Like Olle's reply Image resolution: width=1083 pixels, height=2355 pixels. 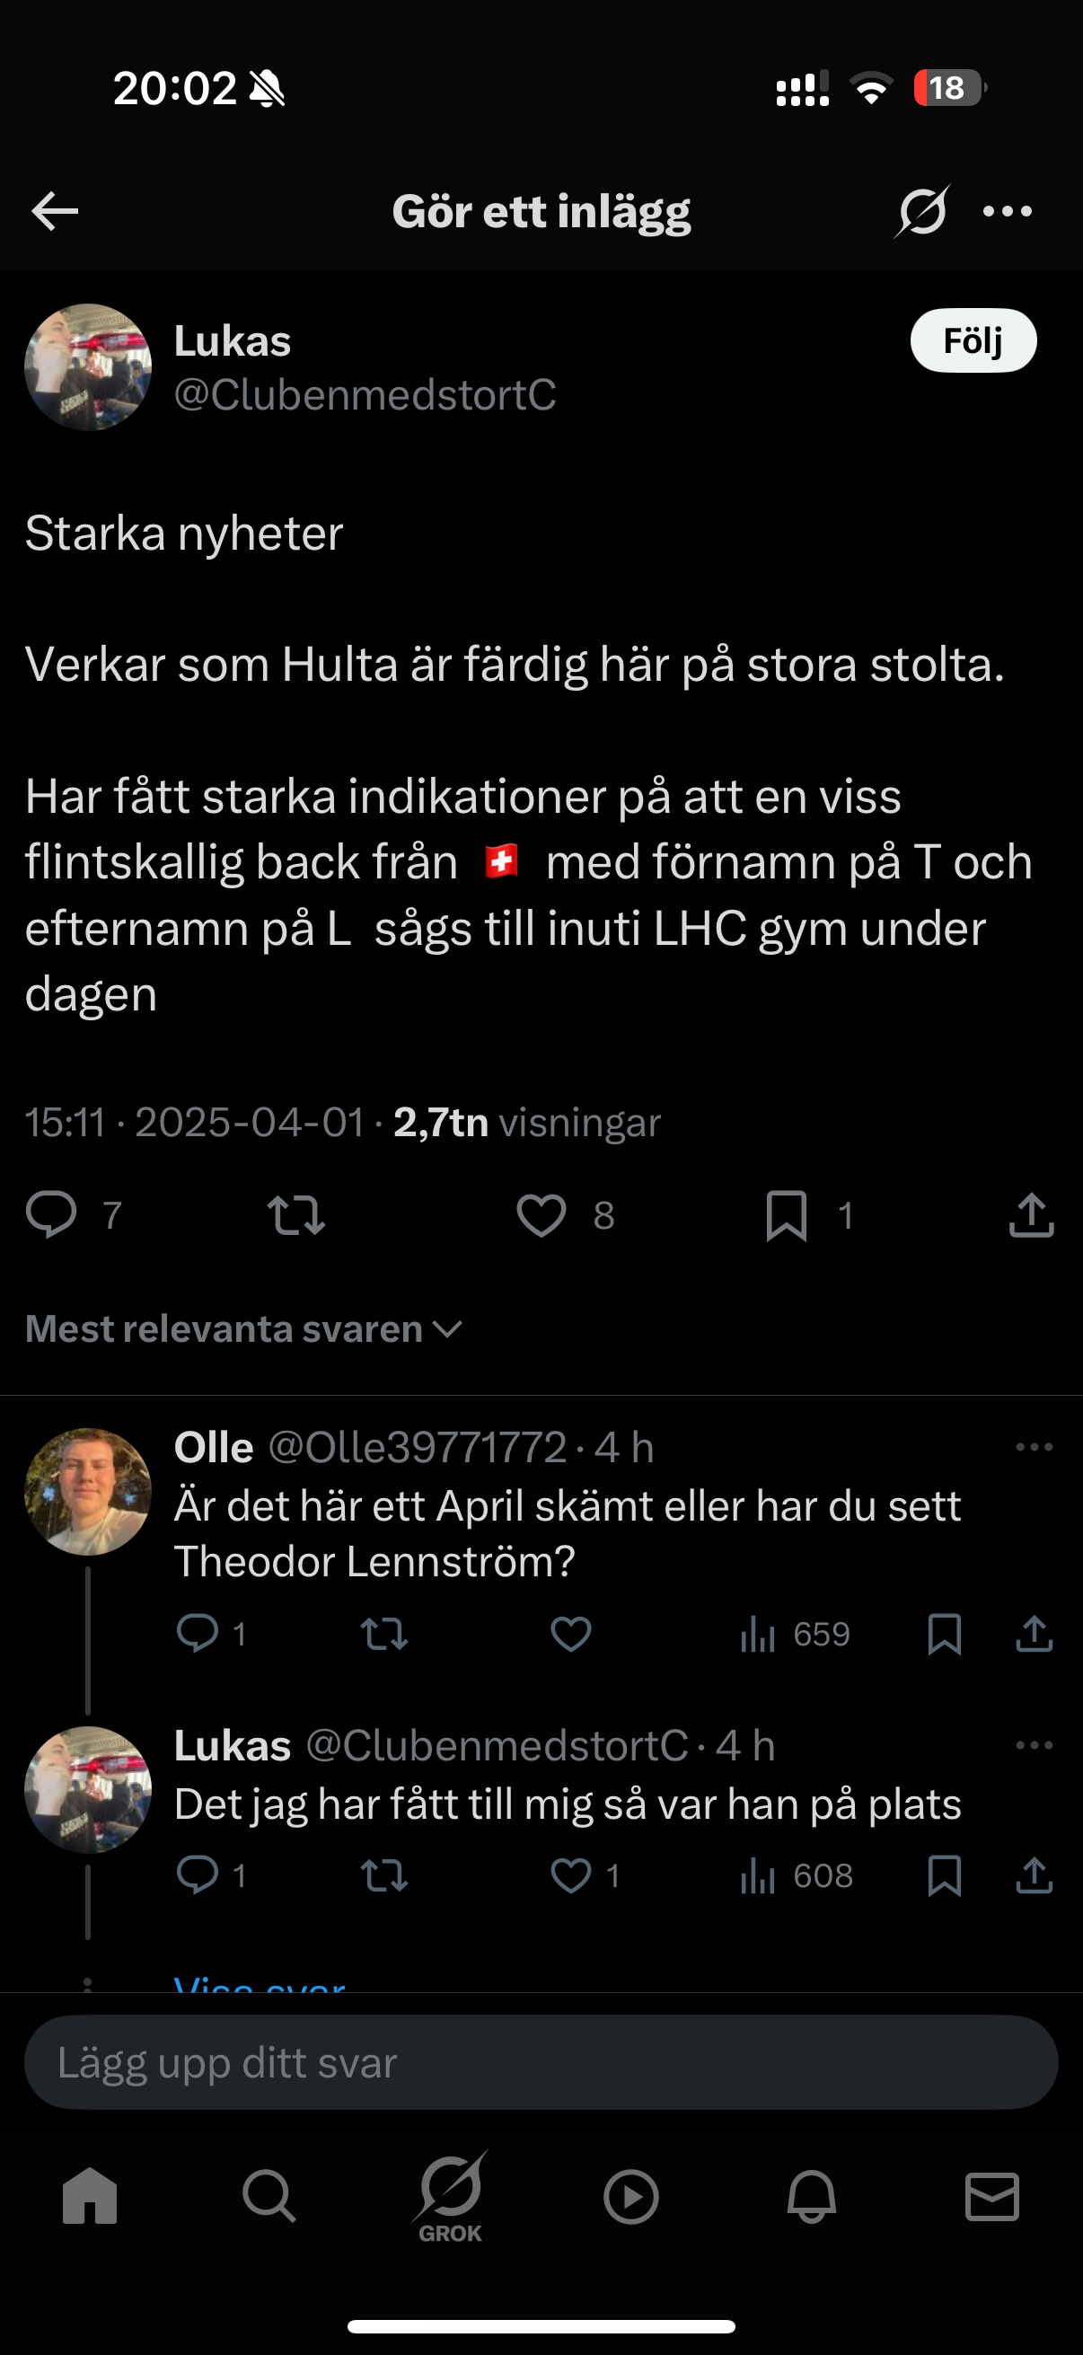coord(571,1634)
